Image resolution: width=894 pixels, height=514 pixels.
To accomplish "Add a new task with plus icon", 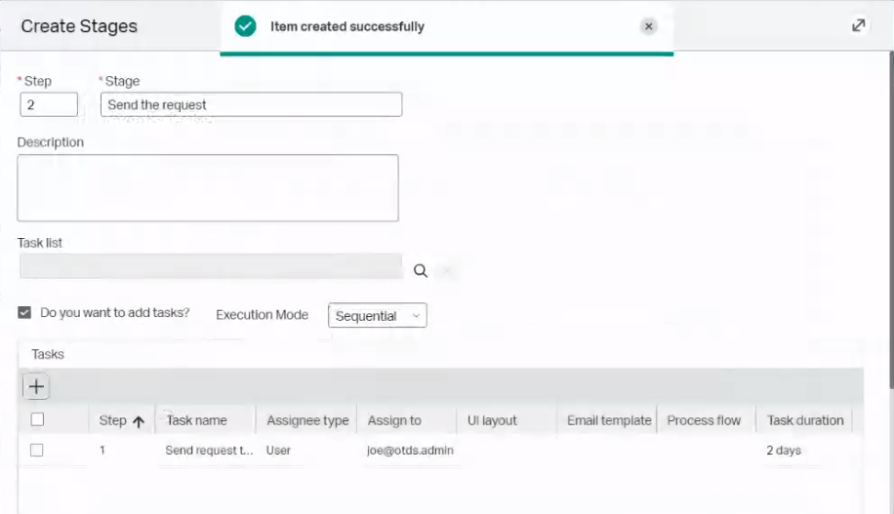I will pos(36,386).
